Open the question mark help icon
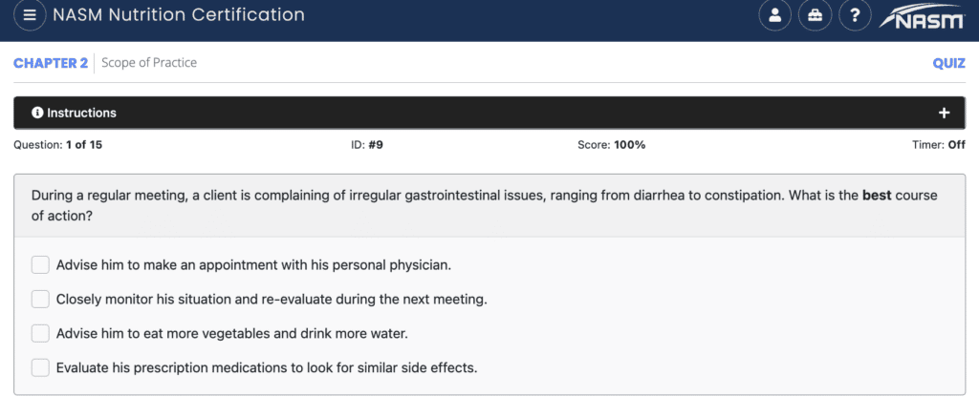This screenshot has height=417, width=979. coord(856,15)
